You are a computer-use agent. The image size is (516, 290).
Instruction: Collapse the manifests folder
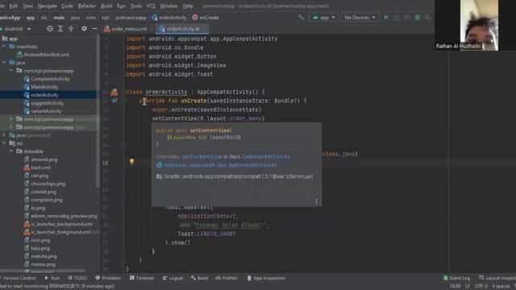(4, 47)
